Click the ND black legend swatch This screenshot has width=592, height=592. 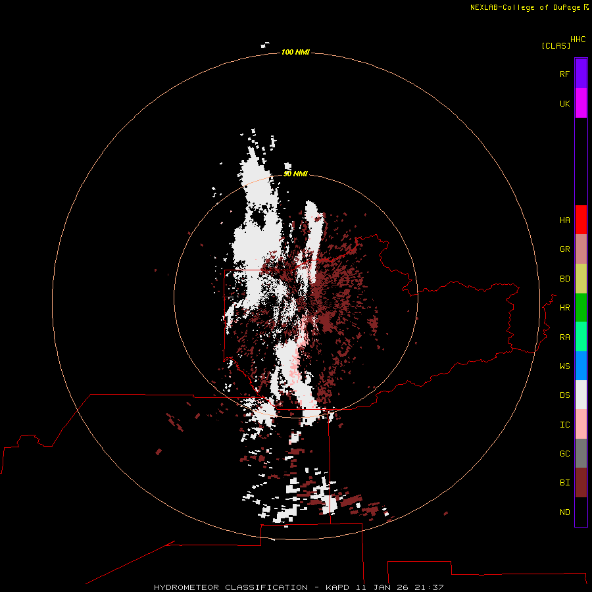coord(581,512)
